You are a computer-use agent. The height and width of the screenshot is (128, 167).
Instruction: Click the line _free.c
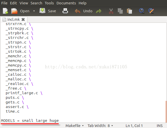pyautogui.click(x=16, y=88)
